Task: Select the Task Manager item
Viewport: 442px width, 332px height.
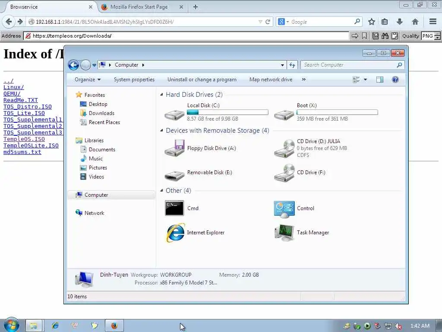Action: tap(302, 233)
